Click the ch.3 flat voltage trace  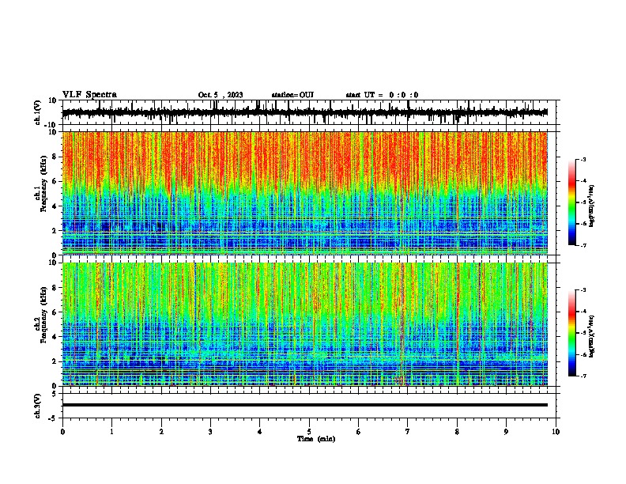(x=304, y=405)
